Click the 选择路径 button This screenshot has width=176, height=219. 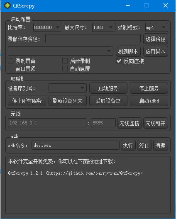[x=155, y=39]
